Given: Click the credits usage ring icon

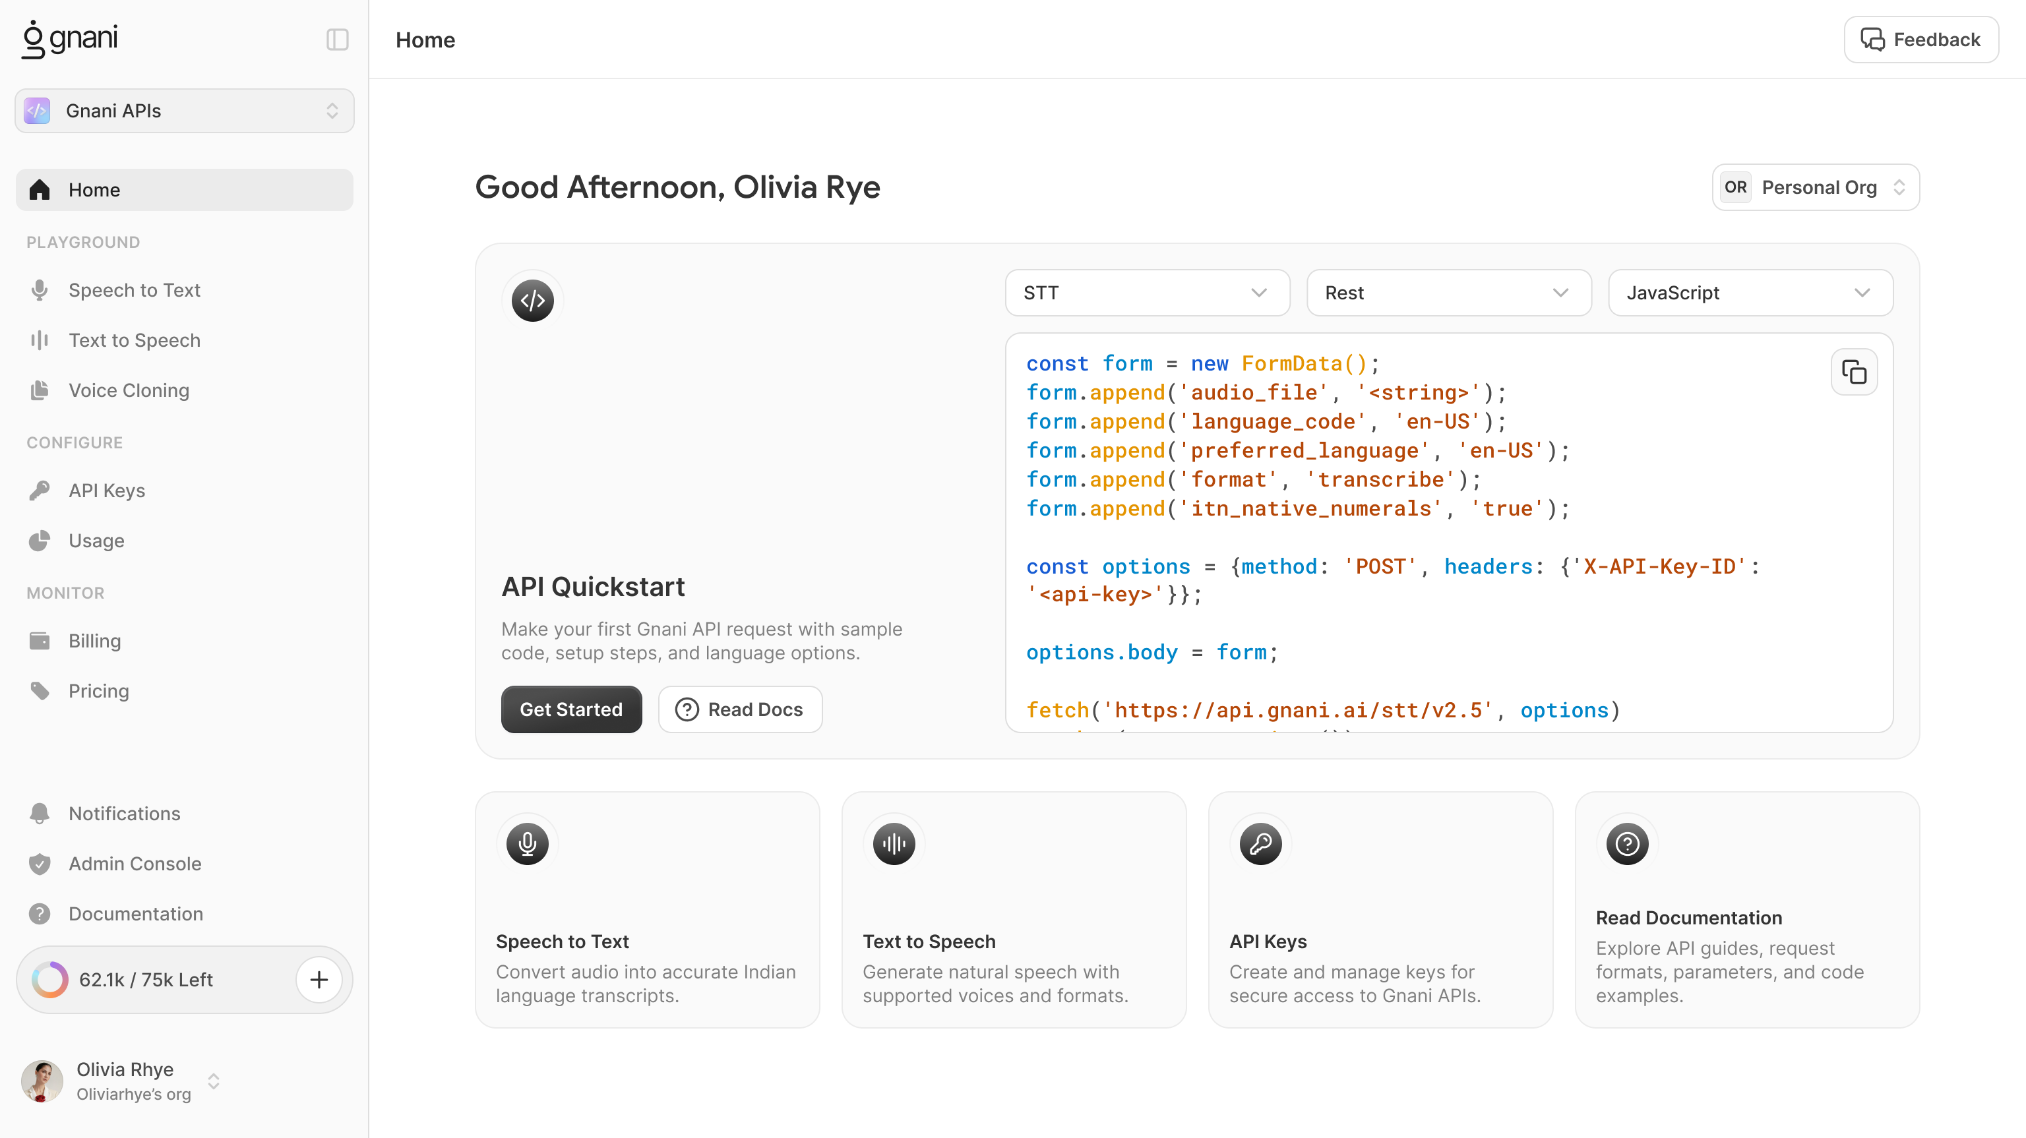Looking at the screenshot, I should [49, 979].
